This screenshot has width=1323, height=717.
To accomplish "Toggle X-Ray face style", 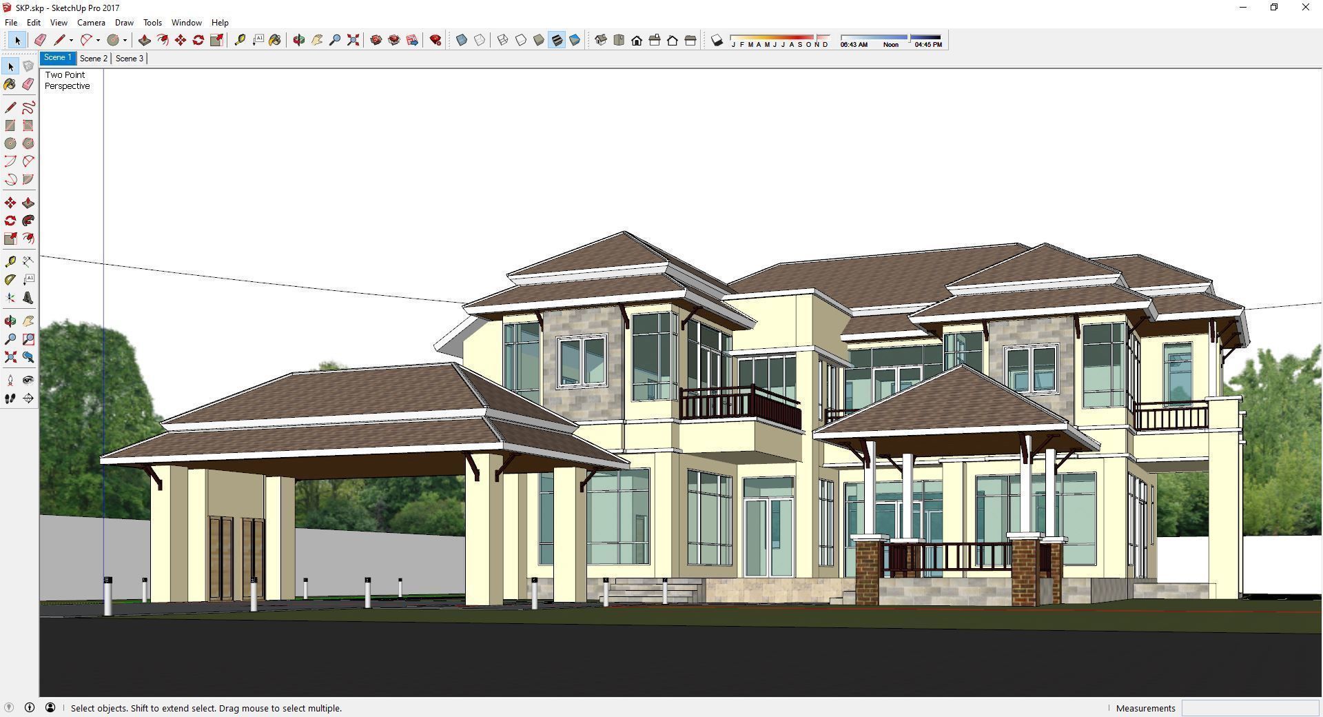I will [x=462, y=41].
